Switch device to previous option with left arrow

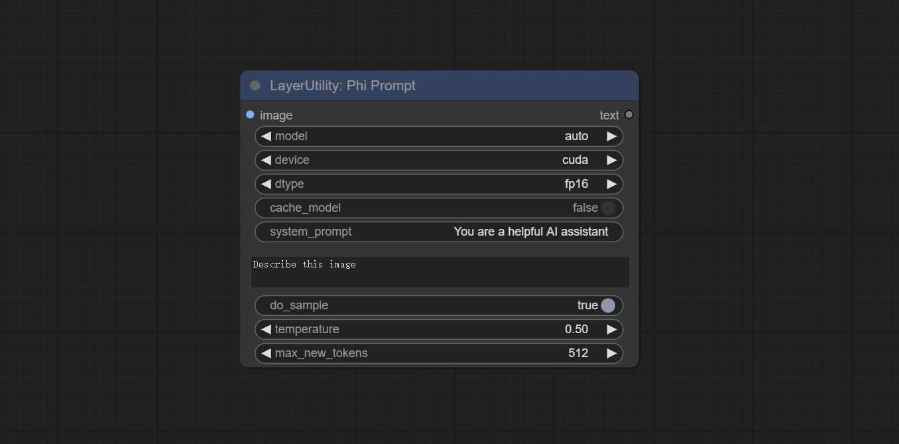tap(266, 160)
